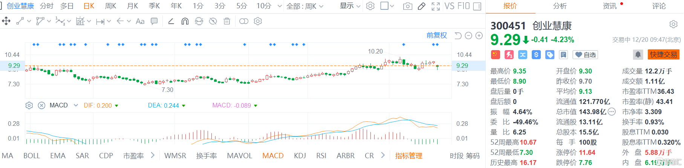
Task: Toggle the drawing toolbar pencil icon
Action: 422,6
